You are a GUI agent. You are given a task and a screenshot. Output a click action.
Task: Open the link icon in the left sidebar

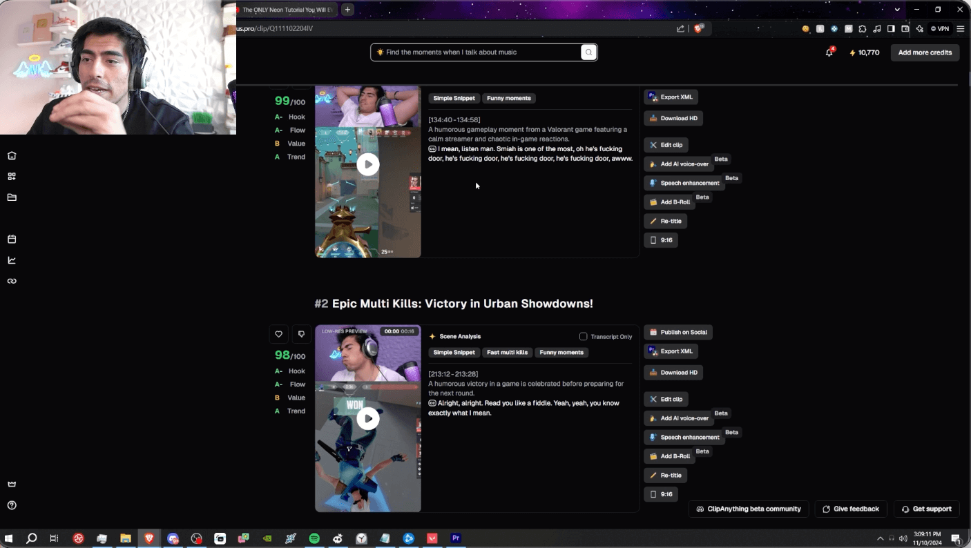pyautogui.click(x=12, y=281)
